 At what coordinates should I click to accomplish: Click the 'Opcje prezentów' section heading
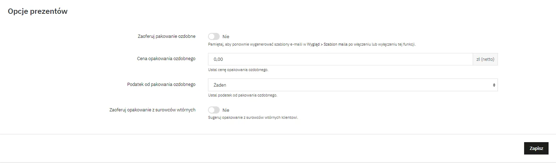pyautogui.click(x=38, y=11)
